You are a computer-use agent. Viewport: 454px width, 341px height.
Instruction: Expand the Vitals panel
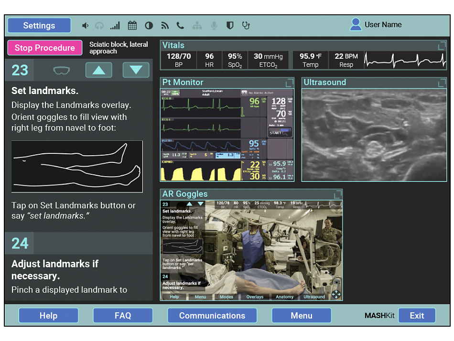(442, 46)
